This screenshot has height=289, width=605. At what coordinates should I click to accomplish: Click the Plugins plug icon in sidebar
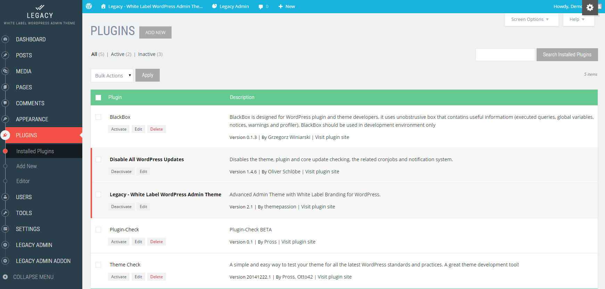click(5, 135)
